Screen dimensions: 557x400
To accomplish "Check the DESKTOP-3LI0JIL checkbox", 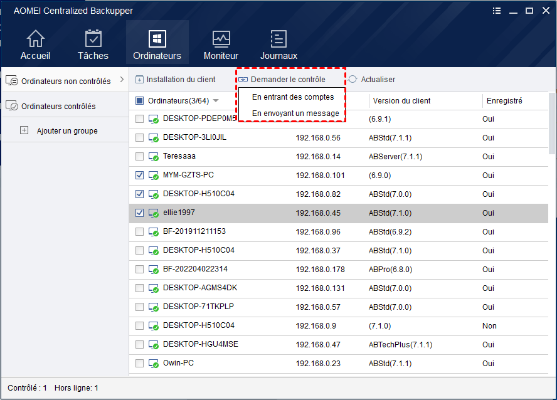I will point(140,138).
